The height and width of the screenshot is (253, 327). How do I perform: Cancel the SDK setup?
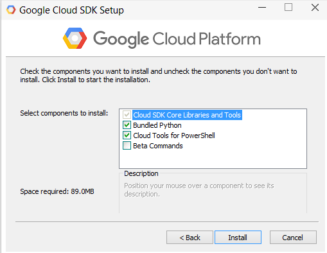coord(293,238)
